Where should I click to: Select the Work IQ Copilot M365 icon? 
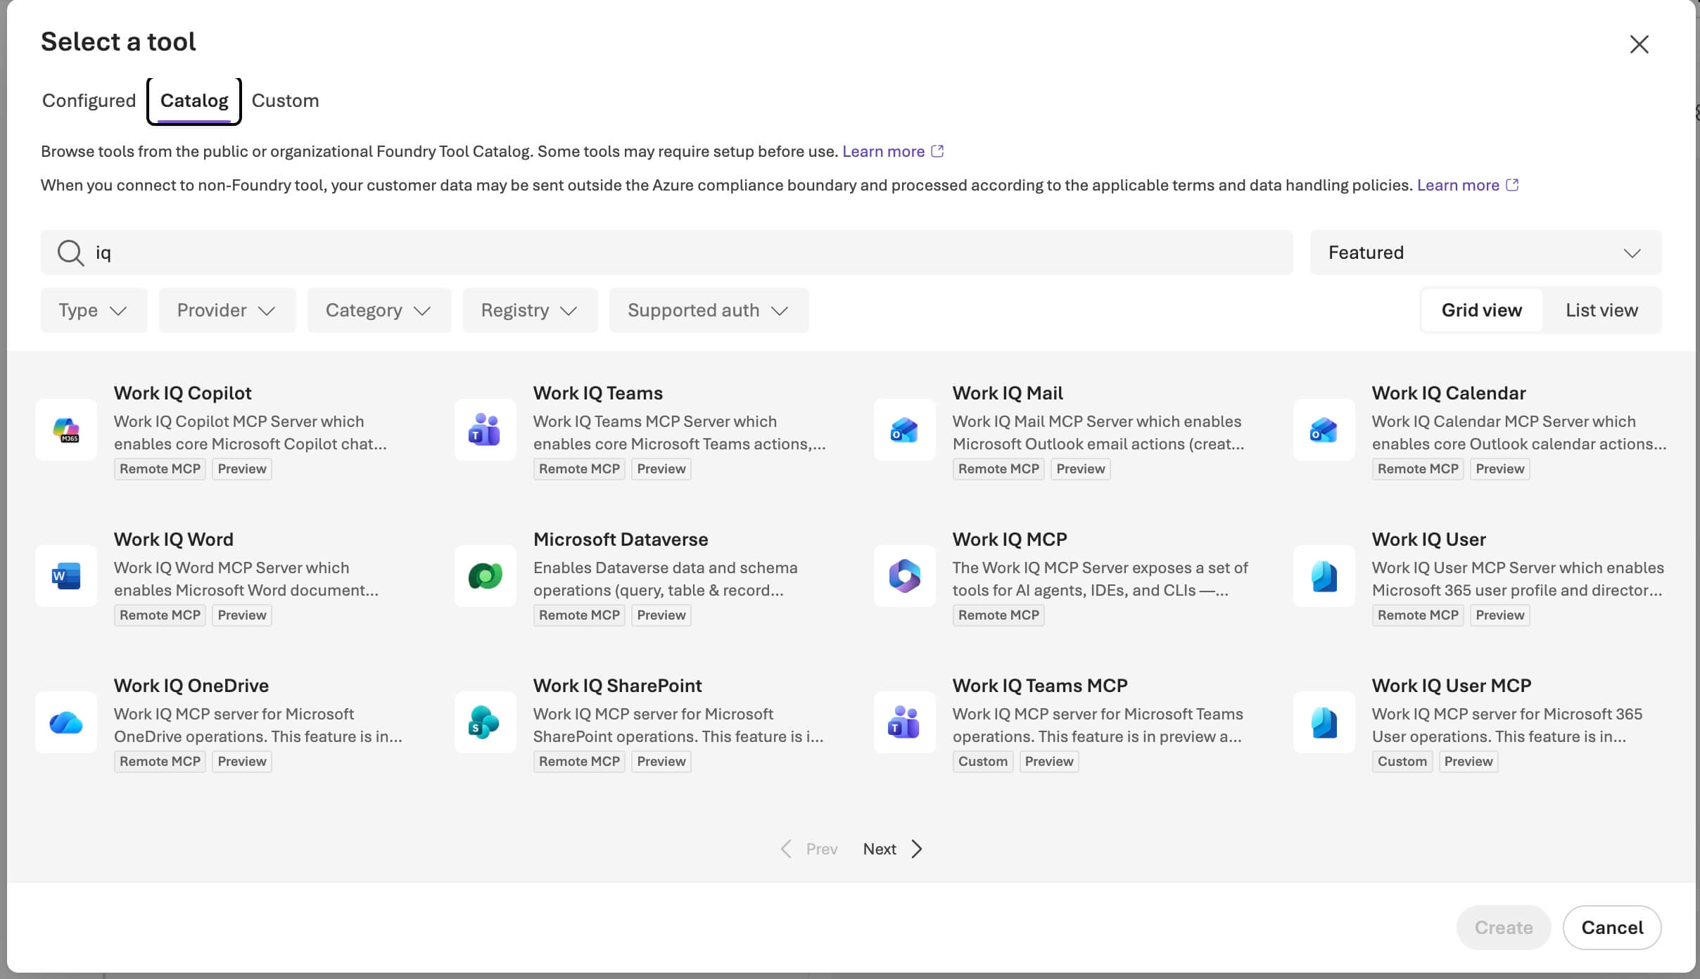pos(66,430)
